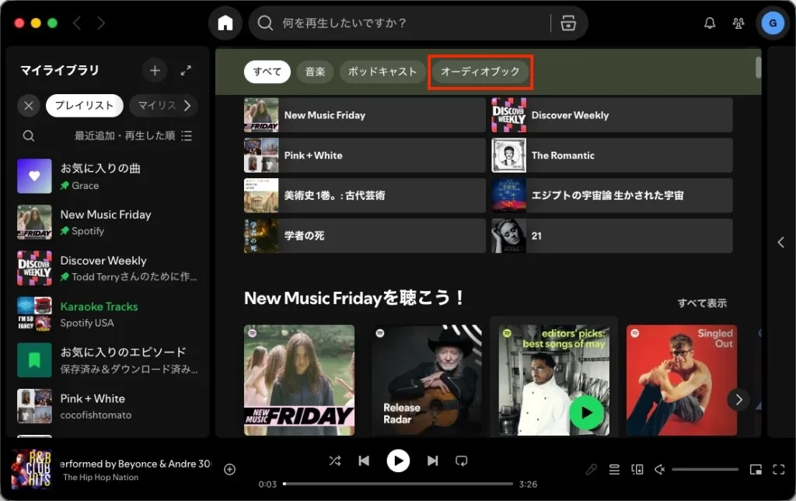Open the mini player
Viewport: 796px width, 501px height.
coord(756,470)
